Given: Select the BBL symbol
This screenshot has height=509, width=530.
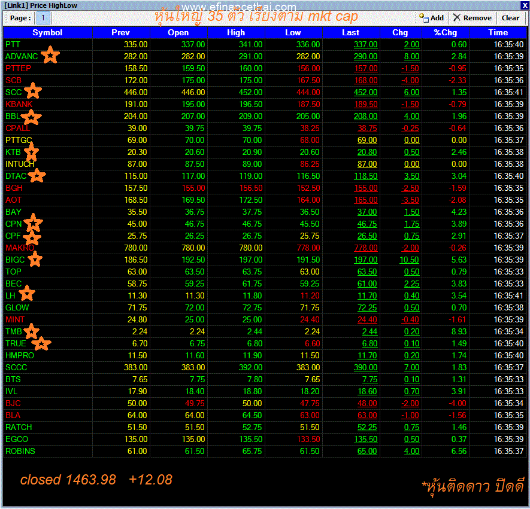Looking at the screenshot, I should click(x=13, y=117).
